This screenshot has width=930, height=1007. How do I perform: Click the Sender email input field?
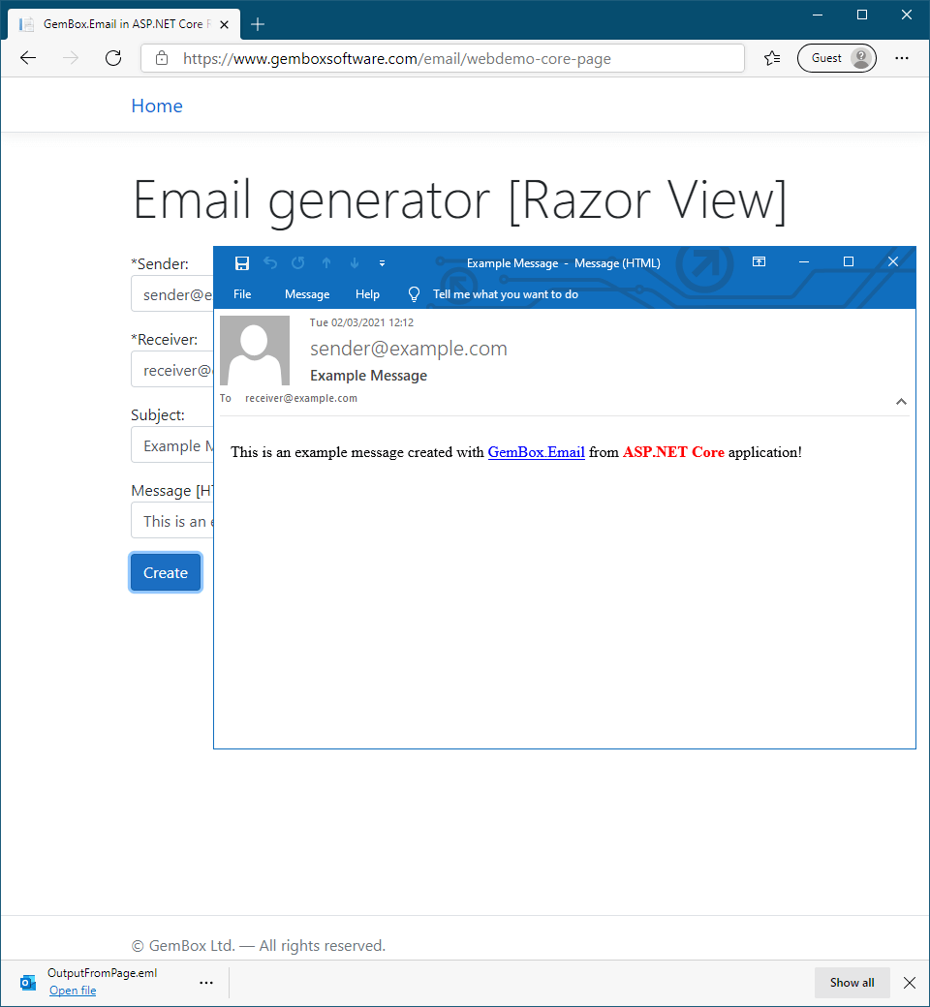pyautogui.click(x=172, y=294)
